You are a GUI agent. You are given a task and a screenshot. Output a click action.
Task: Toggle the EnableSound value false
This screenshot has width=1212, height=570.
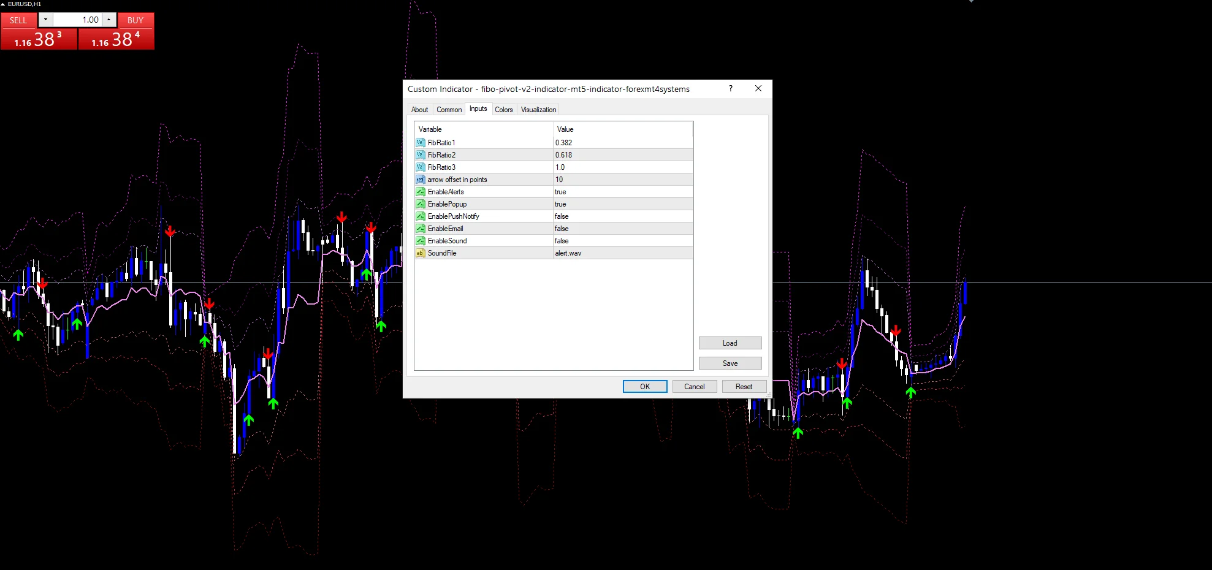coord(623,241)
